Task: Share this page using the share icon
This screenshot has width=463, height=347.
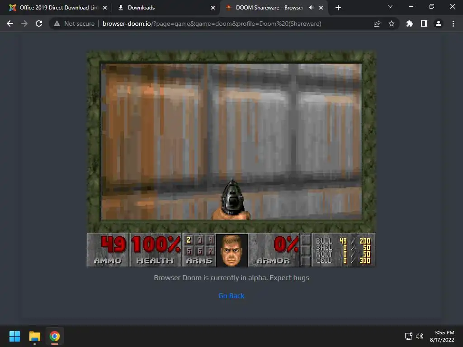Action: [x=377, y=23]
